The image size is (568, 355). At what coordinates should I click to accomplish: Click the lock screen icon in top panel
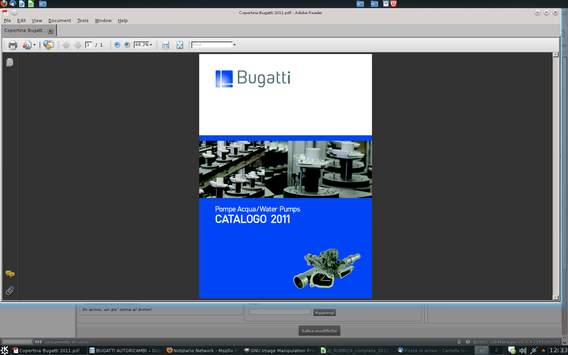[x=386, y=4]
